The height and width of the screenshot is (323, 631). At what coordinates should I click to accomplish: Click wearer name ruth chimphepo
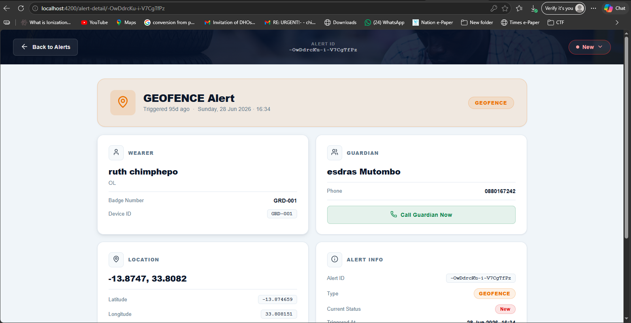(x=143, y=172)
